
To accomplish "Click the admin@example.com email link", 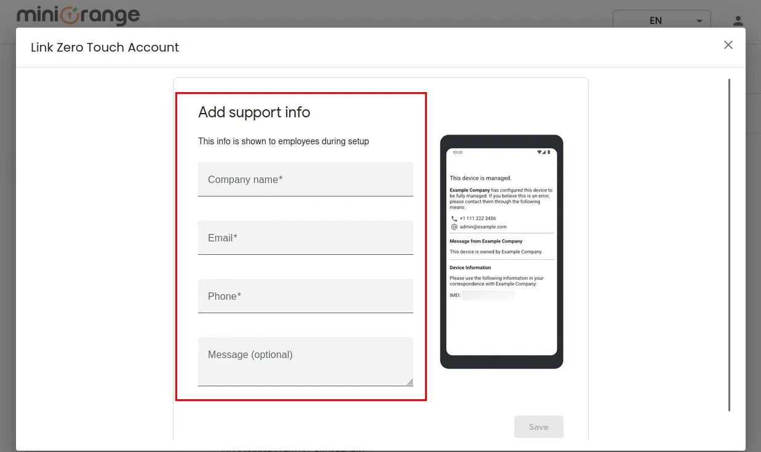I will coord(484,227).
